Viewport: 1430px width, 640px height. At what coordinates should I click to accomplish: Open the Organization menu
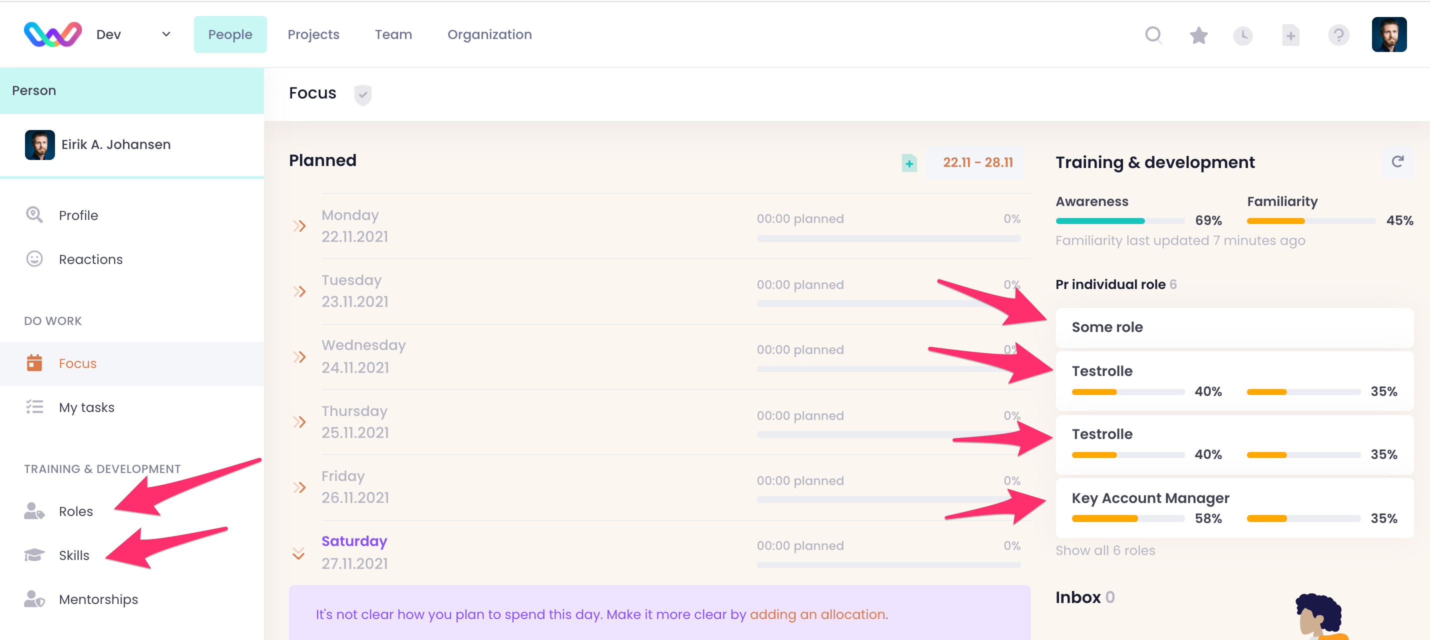(489, 34)
